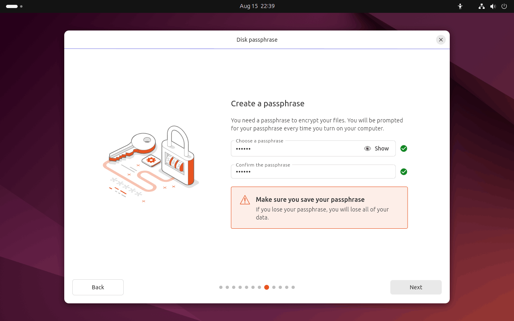
Task: Open the accessibility menu in top bar
Action: coord(460,6)
